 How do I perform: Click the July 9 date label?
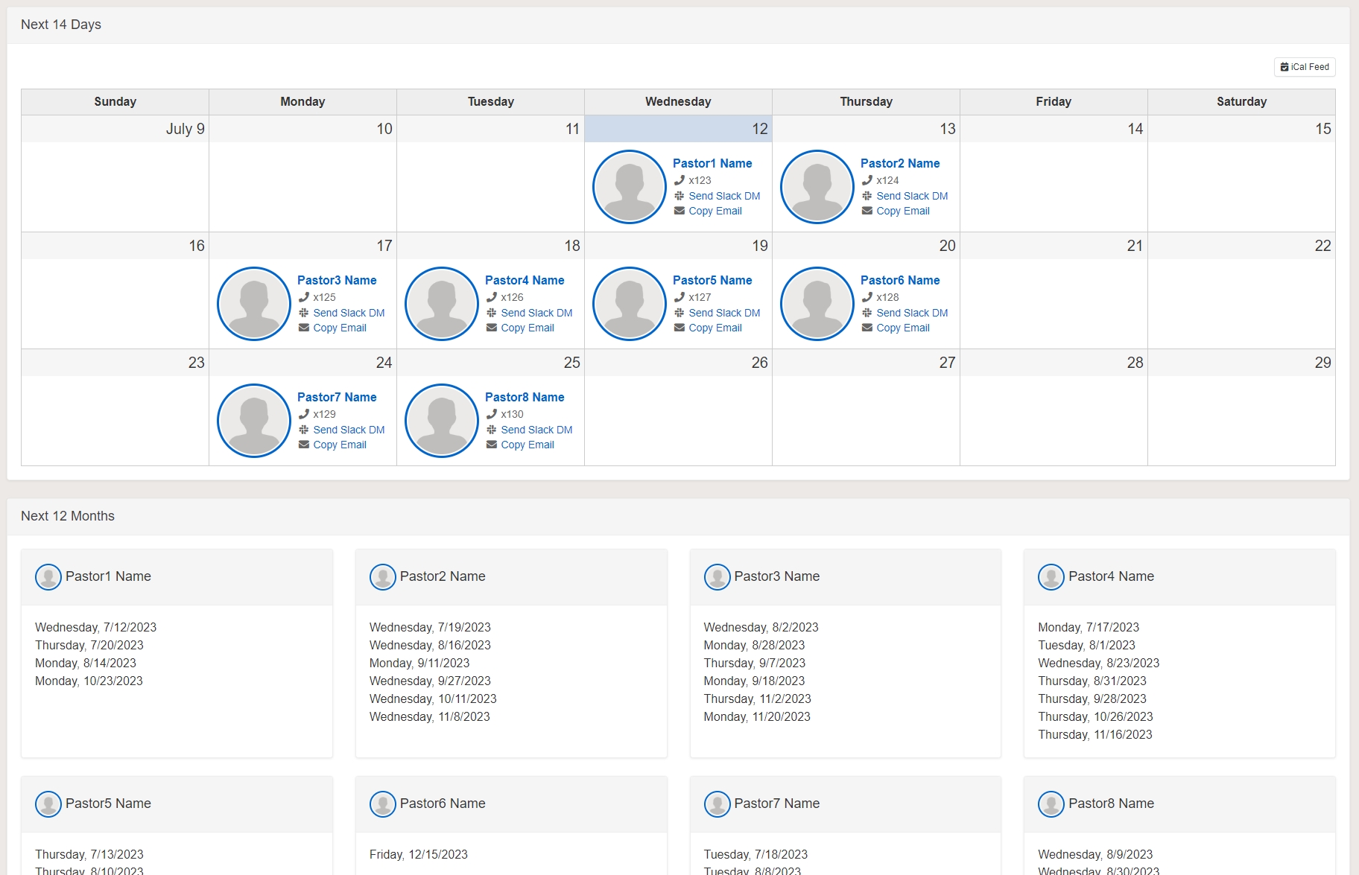(185, 129)
